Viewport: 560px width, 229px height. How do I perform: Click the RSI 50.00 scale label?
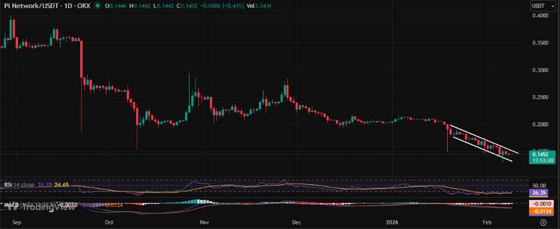539,186
